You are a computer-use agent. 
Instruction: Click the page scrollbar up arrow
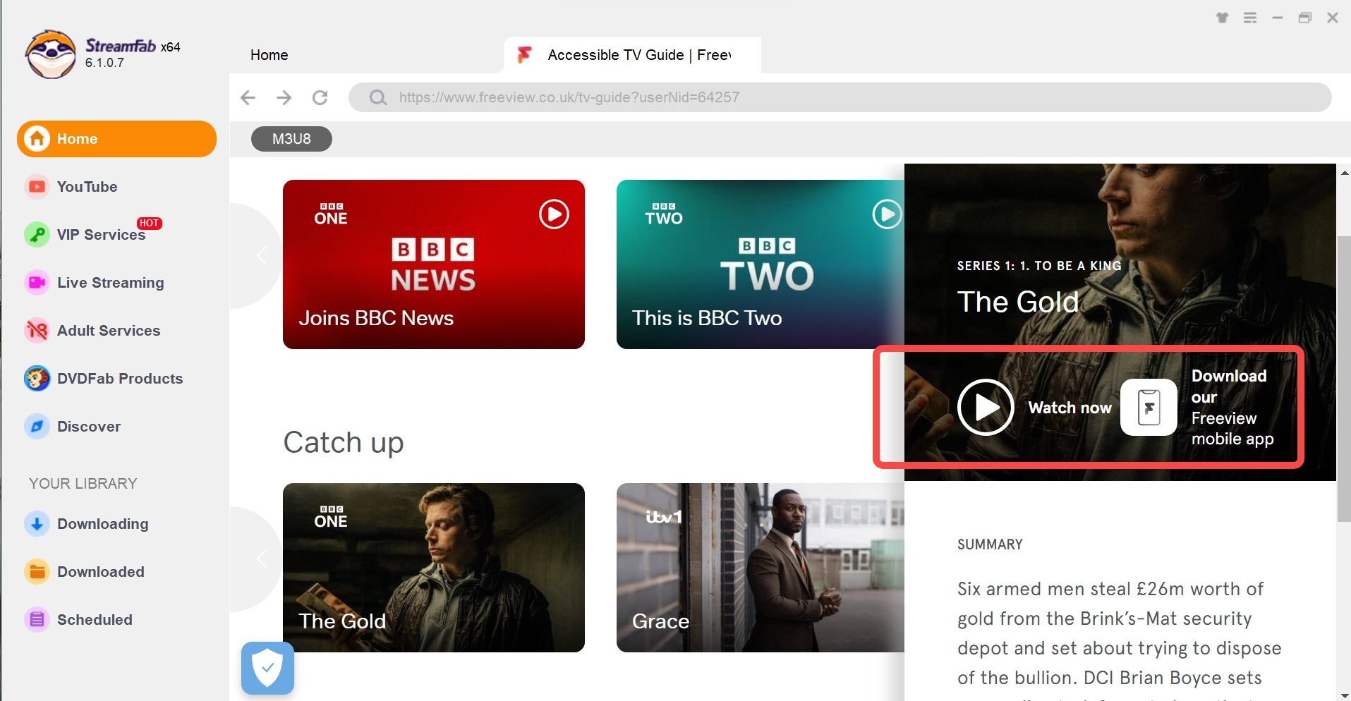[x=1344, y=172]
